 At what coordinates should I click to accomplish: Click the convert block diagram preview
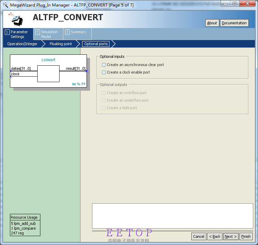(48, 71)
